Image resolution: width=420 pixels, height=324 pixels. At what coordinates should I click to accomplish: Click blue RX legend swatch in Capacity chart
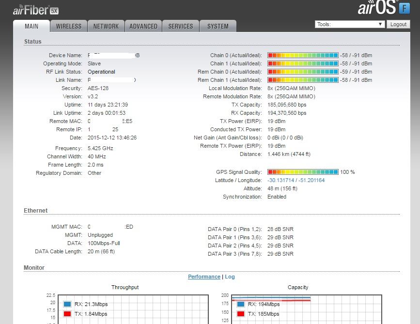[x=241, y=304]
